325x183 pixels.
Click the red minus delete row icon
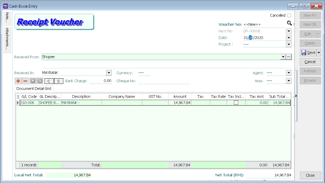(x=25, y=81)
